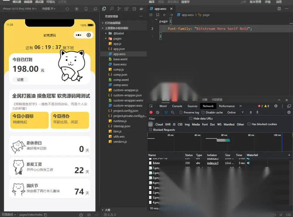The width and height of the screenshot is (293, 217).
Task: Open DevTools settings gear icon
Action: pyautogui.click(x=276, y=106)
